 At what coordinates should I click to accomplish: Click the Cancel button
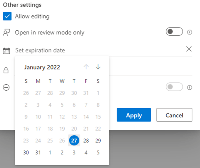174,115
